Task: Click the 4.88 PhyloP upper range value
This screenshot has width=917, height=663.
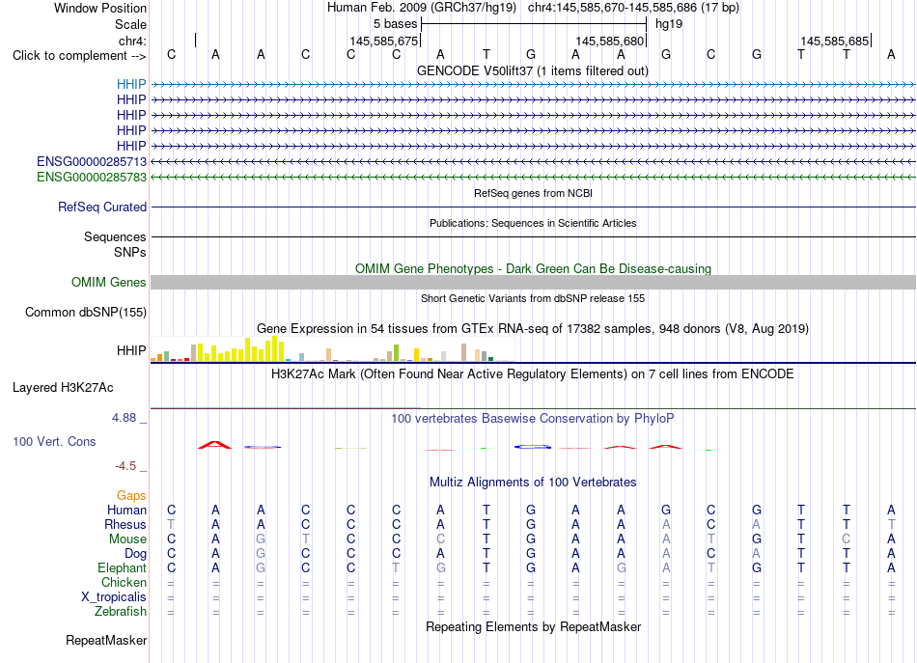Action: tap(124, 418)
